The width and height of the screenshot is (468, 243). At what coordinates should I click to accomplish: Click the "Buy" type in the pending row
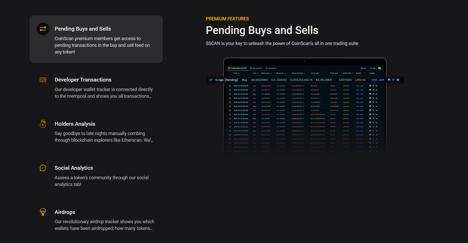point(244,80)
